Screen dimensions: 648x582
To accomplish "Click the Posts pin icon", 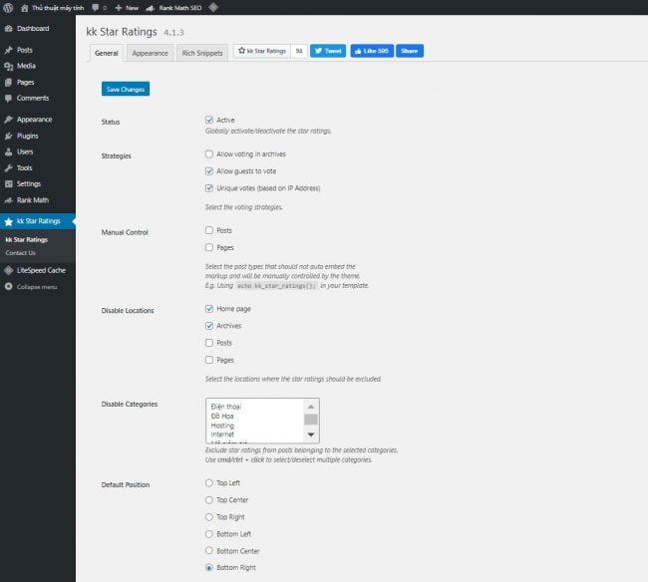I will 8,50.
